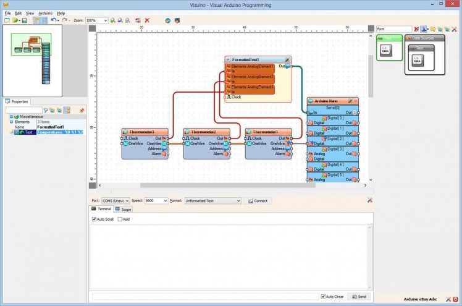Open the Arduino menu

click(x=45, y=13)
